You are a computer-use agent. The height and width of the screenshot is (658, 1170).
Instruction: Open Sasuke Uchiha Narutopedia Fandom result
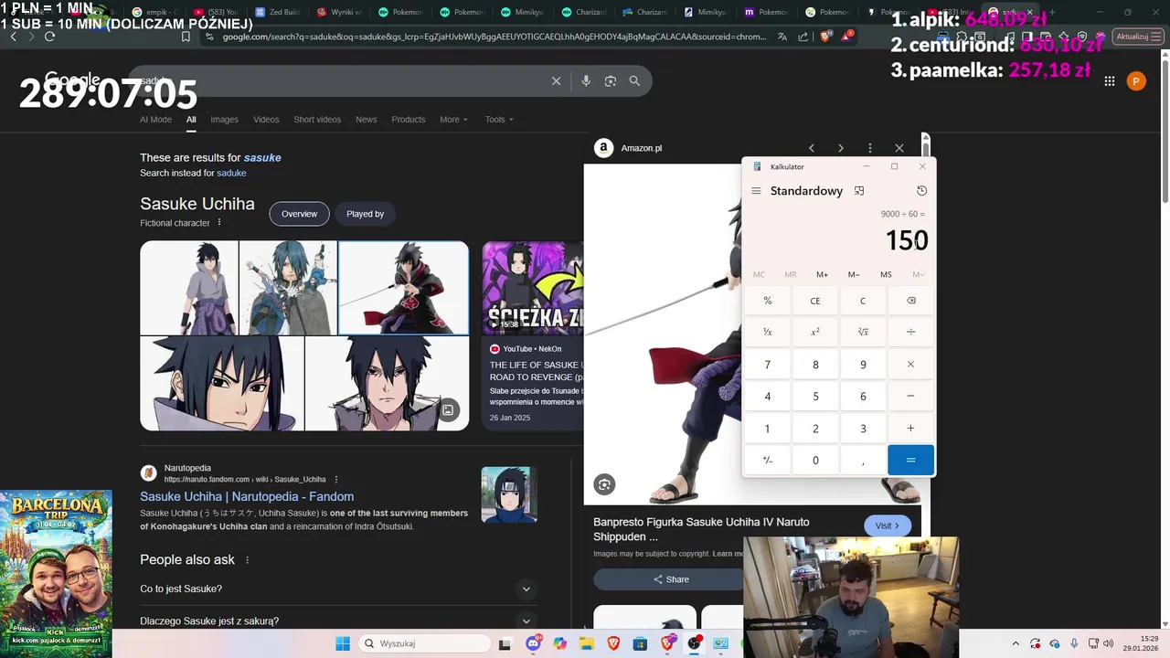[247, 496]
